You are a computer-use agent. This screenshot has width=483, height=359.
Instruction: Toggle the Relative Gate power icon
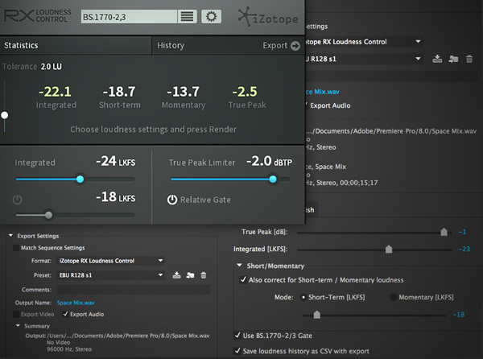[172, 200]
